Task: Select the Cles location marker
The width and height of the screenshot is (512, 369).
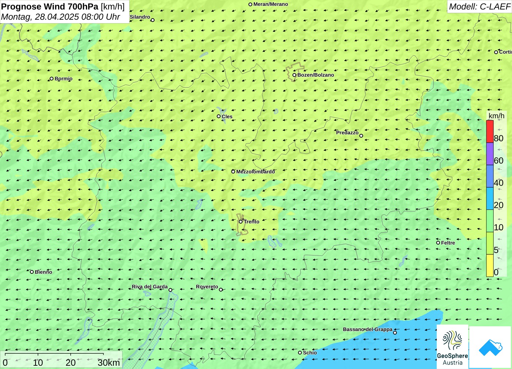Action: pos(219,116)
